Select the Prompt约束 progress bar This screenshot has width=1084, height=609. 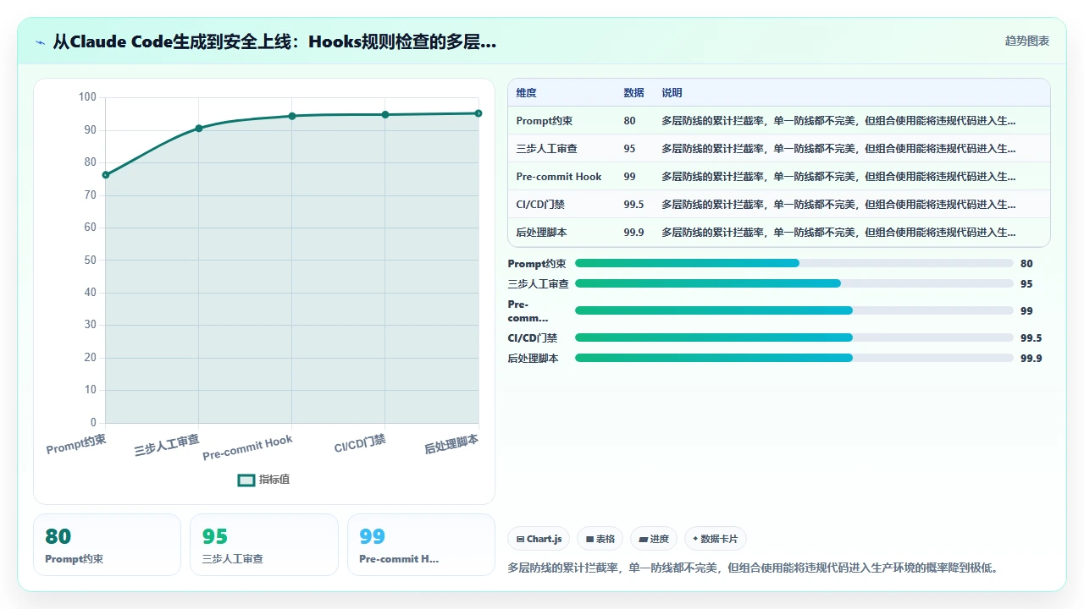[794, 263]
